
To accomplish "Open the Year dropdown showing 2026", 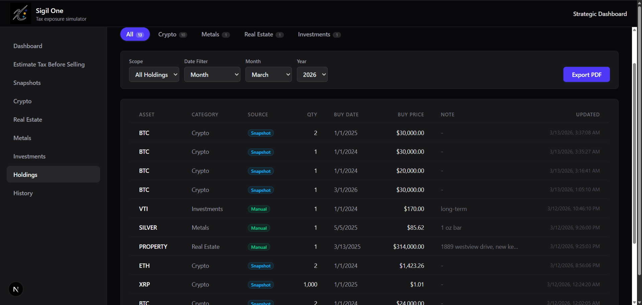I will point(312,74).
